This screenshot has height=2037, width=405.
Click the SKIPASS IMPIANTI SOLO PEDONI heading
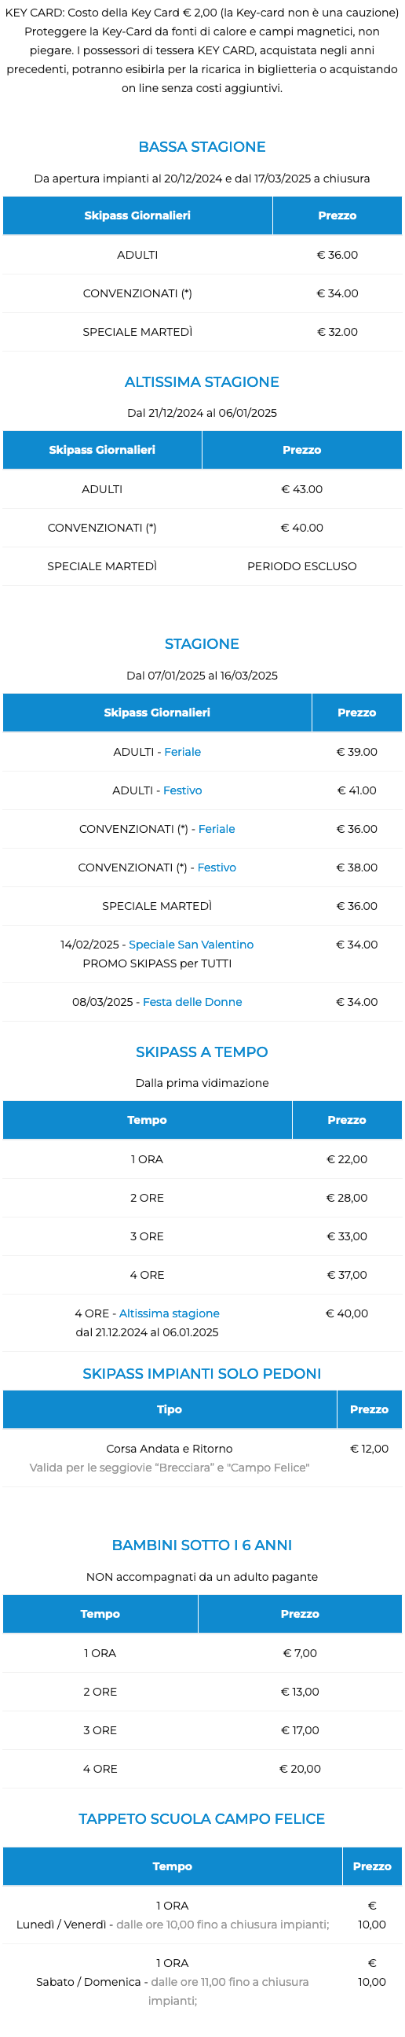click(x=202, y=1373)
